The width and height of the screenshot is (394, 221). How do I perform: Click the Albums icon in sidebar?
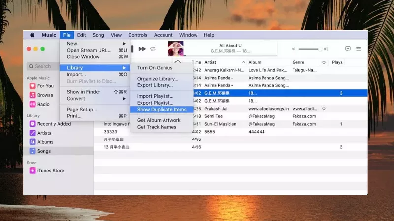(x=33, y=142)
